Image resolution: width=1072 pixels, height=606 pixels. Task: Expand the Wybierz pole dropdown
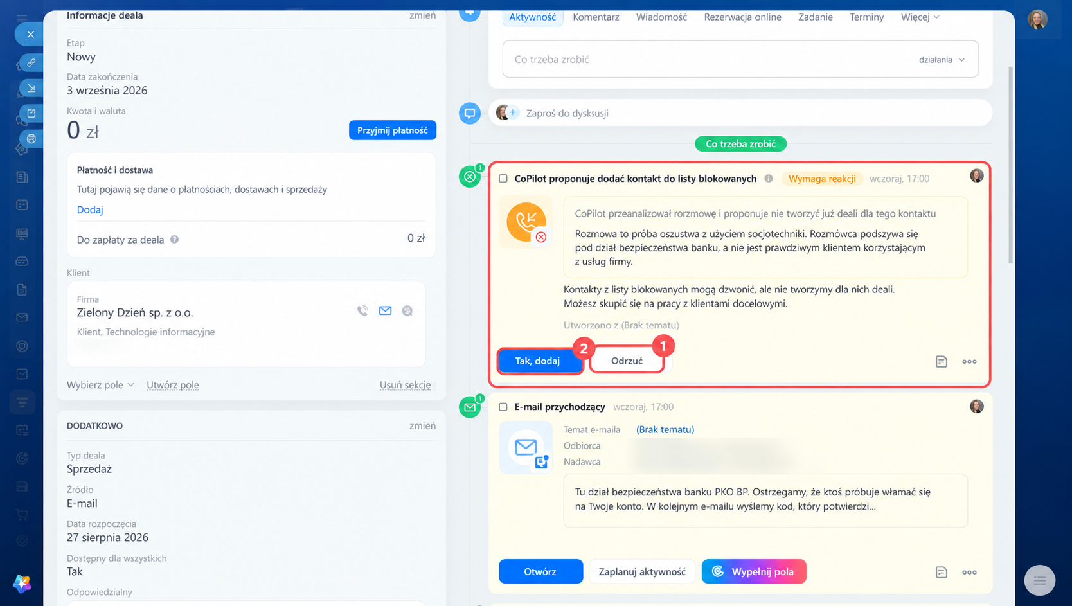(100, 385)
